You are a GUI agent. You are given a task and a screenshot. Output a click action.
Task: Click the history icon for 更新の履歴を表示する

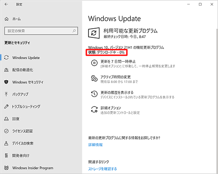(x=94, y=94)
